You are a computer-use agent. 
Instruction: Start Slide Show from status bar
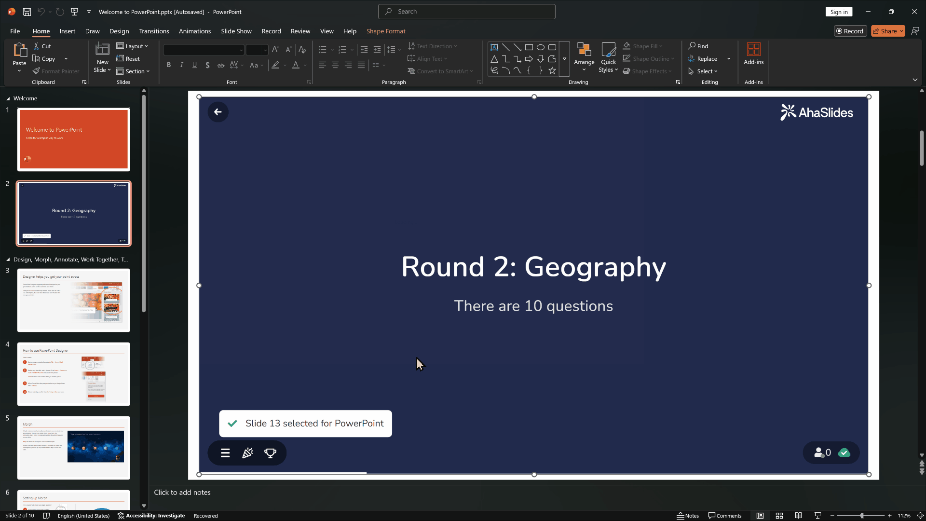[817, 516]
